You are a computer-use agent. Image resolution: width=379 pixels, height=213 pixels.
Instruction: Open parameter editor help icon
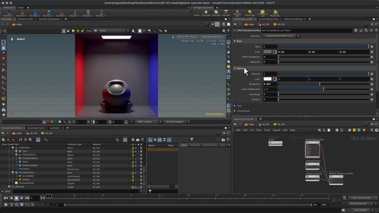pyautogui.click(x=376, y=30)
